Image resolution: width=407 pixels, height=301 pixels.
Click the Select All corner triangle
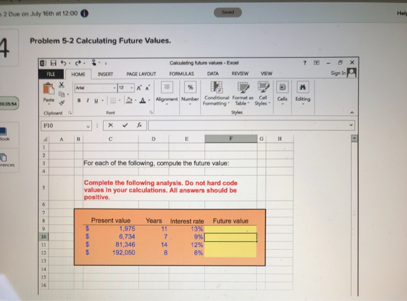pos(45,139)
